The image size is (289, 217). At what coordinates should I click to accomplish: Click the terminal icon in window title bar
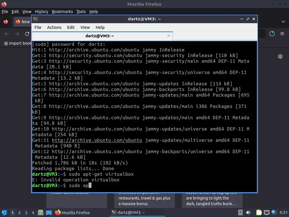click(35, 19)
